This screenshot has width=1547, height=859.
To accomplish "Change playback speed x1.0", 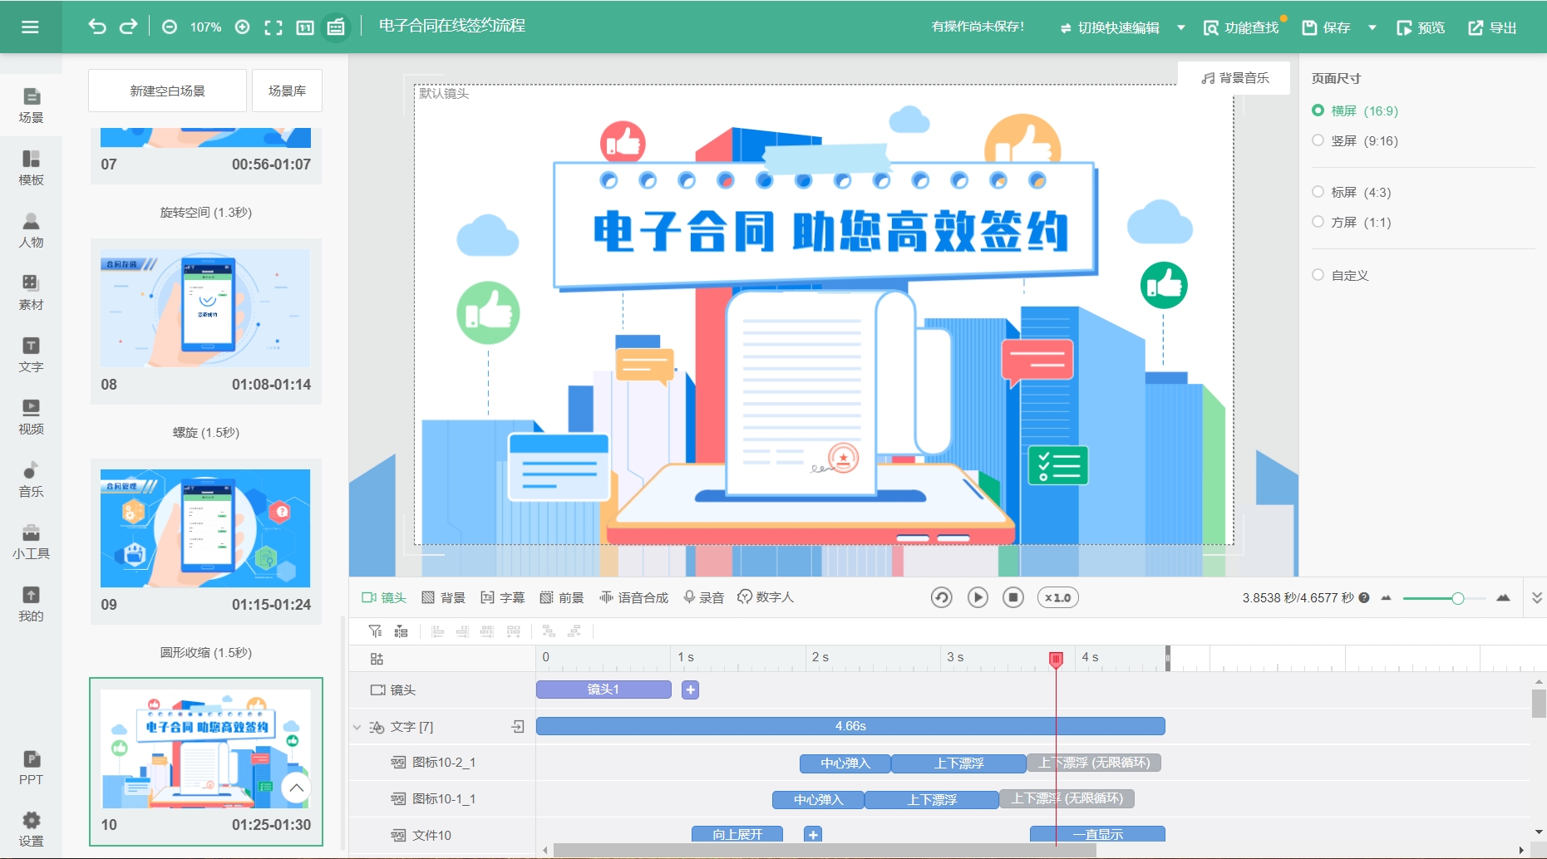I will pyautogui.click(x=1057, y=597).
